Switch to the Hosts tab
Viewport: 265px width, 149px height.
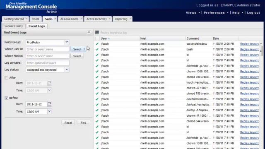[x=36, y=19]
